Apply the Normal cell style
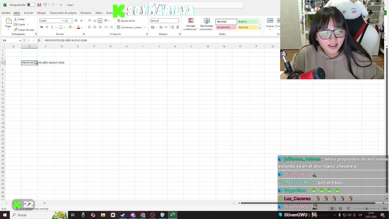Image resolution: width=389 pixels, height=219 pixels. tap(226, 22)
